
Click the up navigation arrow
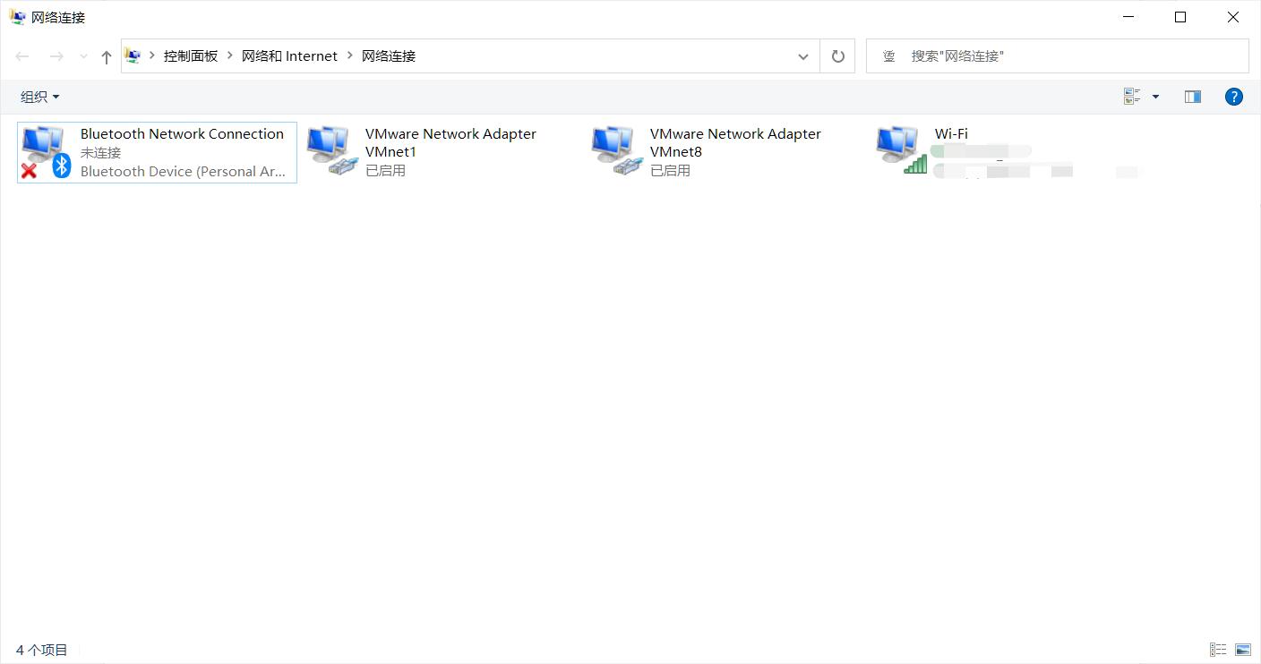106,55
